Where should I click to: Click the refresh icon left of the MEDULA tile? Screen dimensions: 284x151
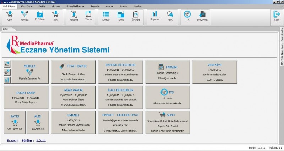point(7,64)
